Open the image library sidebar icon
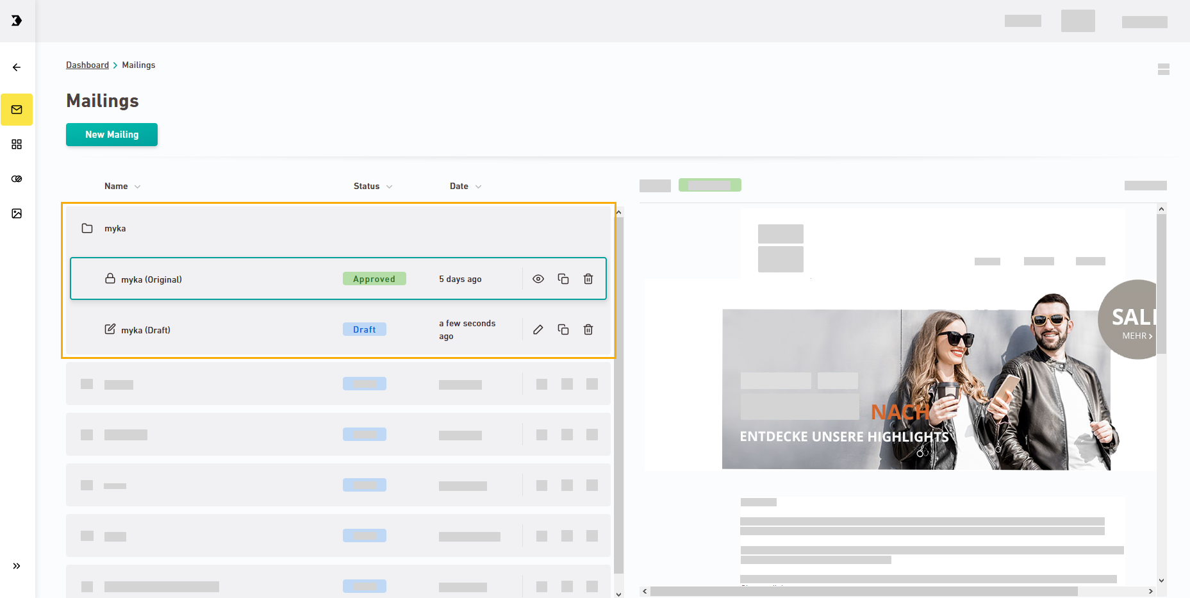This screenshot has width=1190, height=598. coord(17,213)
